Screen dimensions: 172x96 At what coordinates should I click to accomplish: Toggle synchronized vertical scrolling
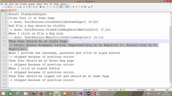pos(54,7)
